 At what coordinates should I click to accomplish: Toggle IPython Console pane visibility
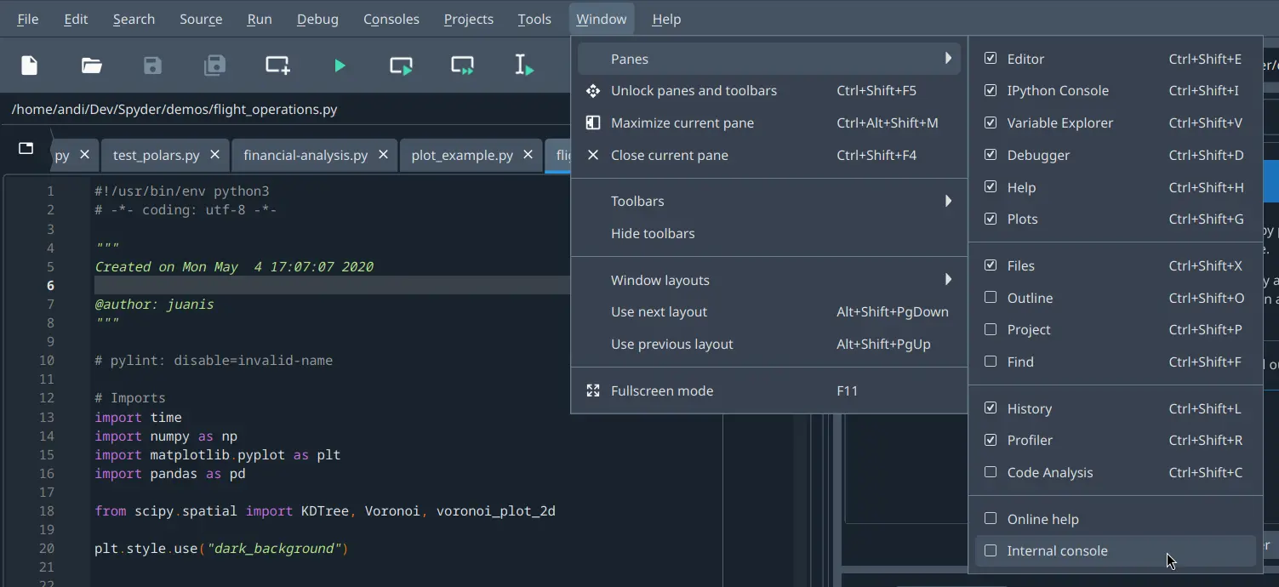[991, 91]
